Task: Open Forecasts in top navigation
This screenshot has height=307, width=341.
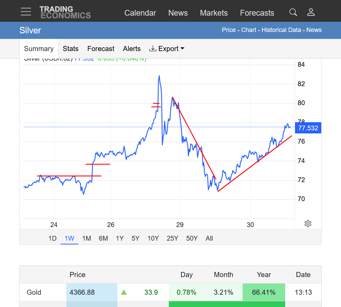Action: pos(257,13)
